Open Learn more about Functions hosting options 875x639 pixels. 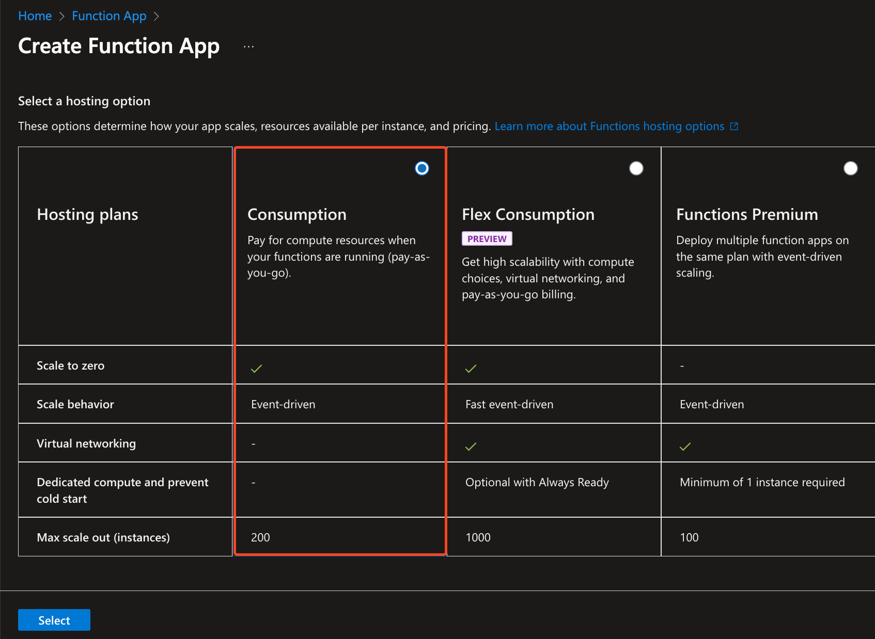[x=610, y=126]
